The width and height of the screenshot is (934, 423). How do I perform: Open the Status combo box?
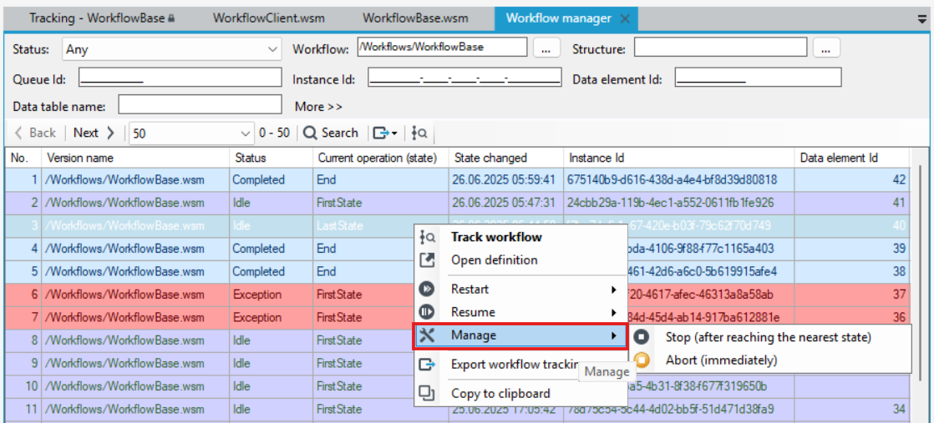(x=171, y=49)
